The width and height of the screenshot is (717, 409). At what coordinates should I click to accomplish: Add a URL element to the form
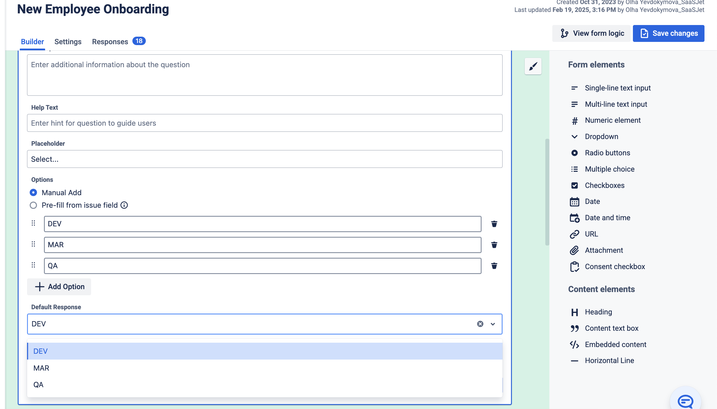click(584, 234)
